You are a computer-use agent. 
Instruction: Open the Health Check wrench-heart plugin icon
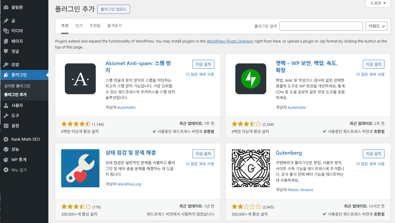(80, 168)
